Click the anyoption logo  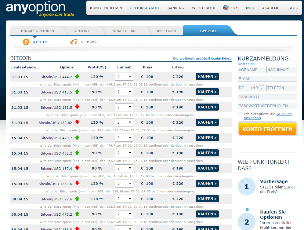pos(40,9)
